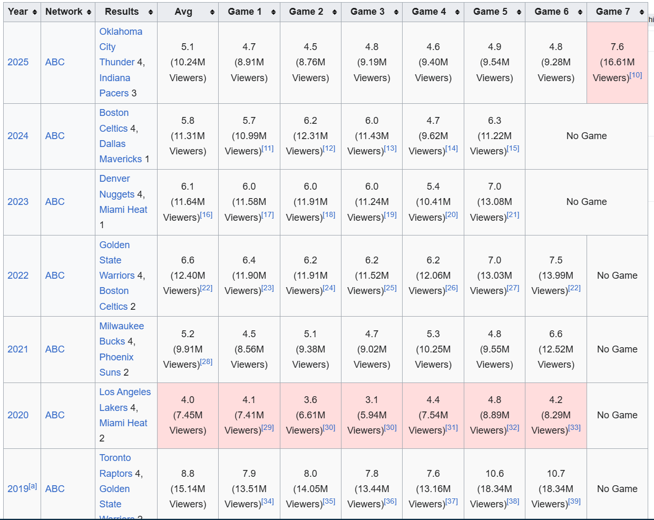This screenshot has height=520, width=654.
Task: Open the 2025 year link
Action: [18, 62]
